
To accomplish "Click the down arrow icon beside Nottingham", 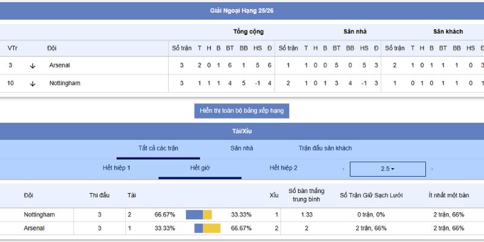I will pyautogui.click(x=33, y=83).
